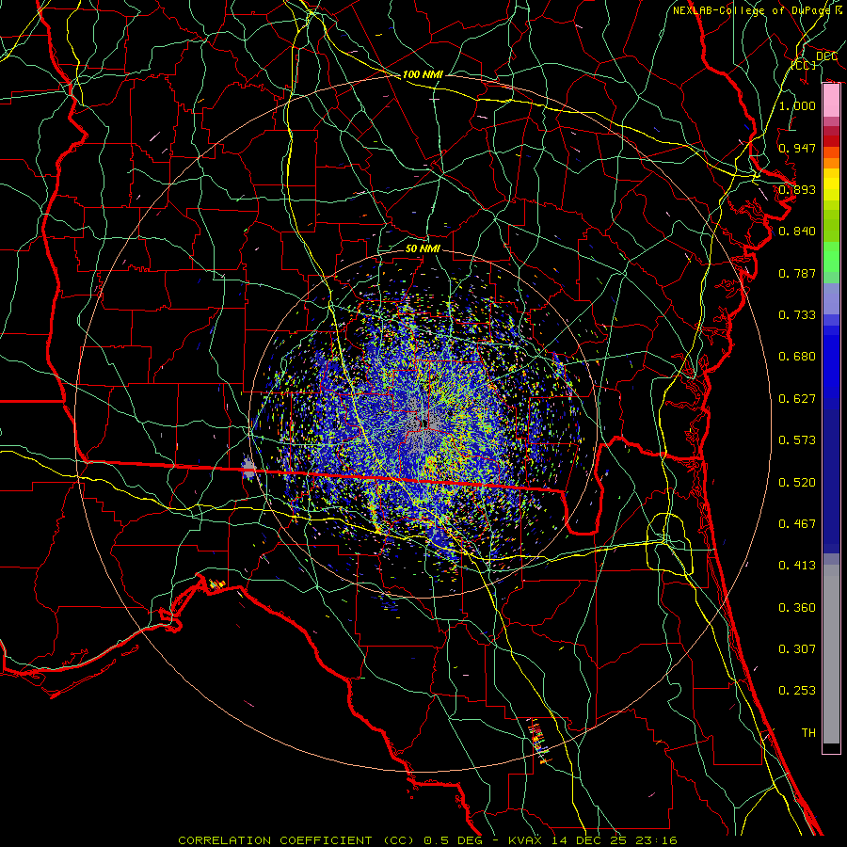The height and width of the screenshot is (847, 847).
Task: Click the multicolored streak of echoes near the bottom ring
Action: point(540,740)
